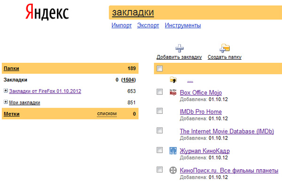Expand Закладки от FireFox 01.10.2012 folder
The image size is (282, 188).
click(6, 91)
